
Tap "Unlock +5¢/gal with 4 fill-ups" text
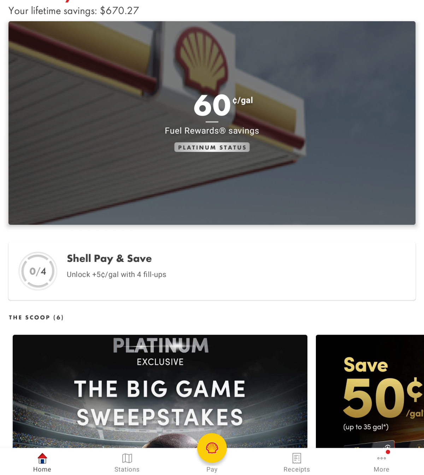[x=117, y=275]
